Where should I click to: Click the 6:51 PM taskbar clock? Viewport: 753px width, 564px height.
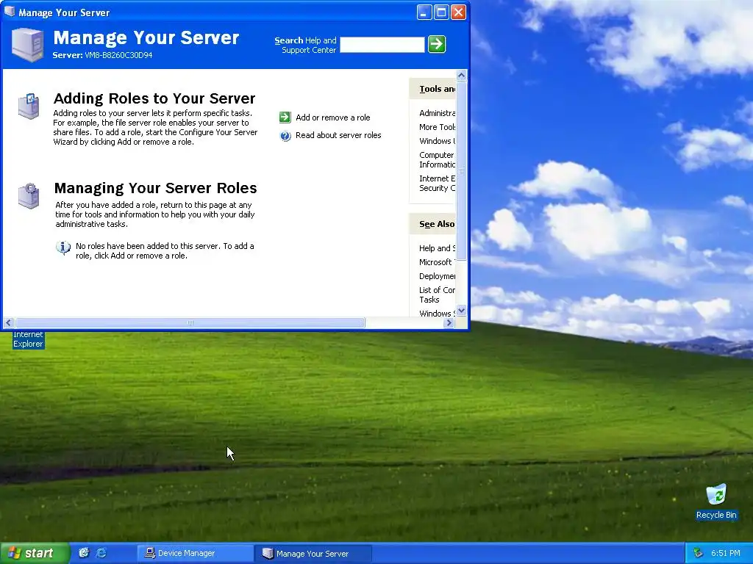(x=726, y=553)
